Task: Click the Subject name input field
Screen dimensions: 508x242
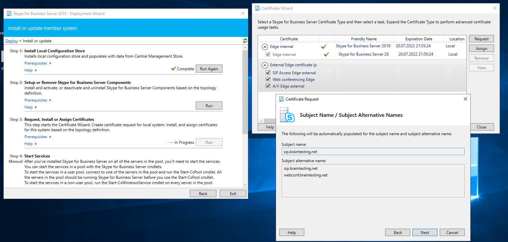Action: click(x=373, y=152)
